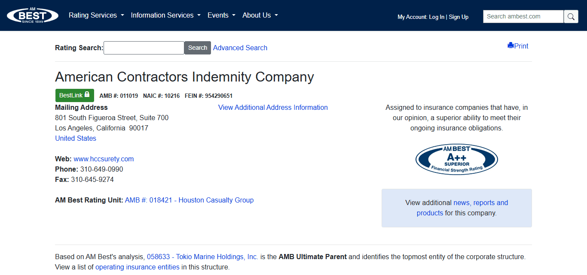
Task: Click the American Contractors Indemnity Company heading
Action: 184,77
